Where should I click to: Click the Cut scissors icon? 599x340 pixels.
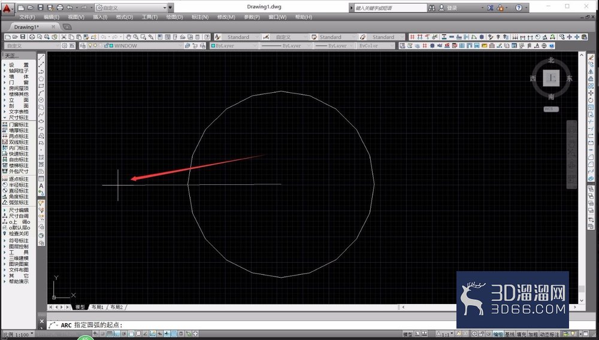click(64, 37)
